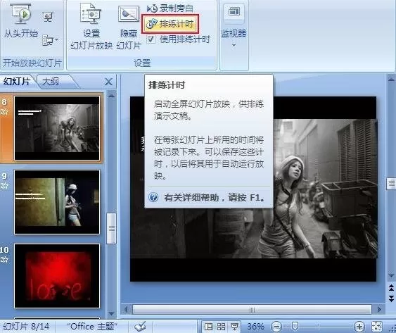This screenshot has height=333, width=396.
Task: Click thumbnail pane scroll down arrow
Action: (111, 313)
